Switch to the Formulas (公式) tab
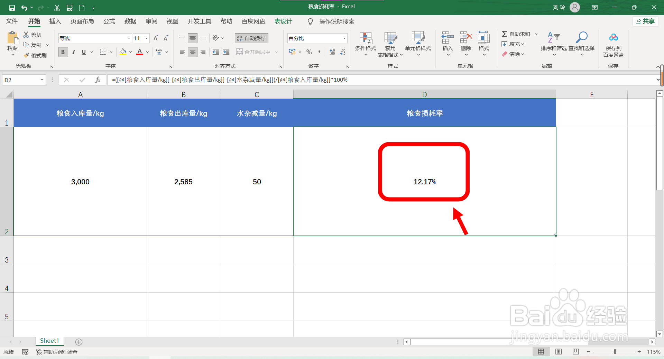The height and width of the screenshot is (359, 664). (109, 21)
